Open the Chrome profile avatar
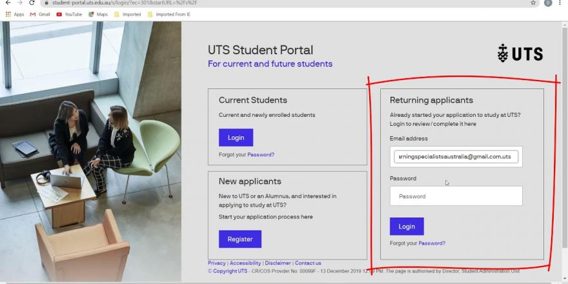Screen dimensions: 568x284 [x=548, y=3]
